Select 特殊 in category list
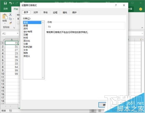 click(x=32, y=53)
